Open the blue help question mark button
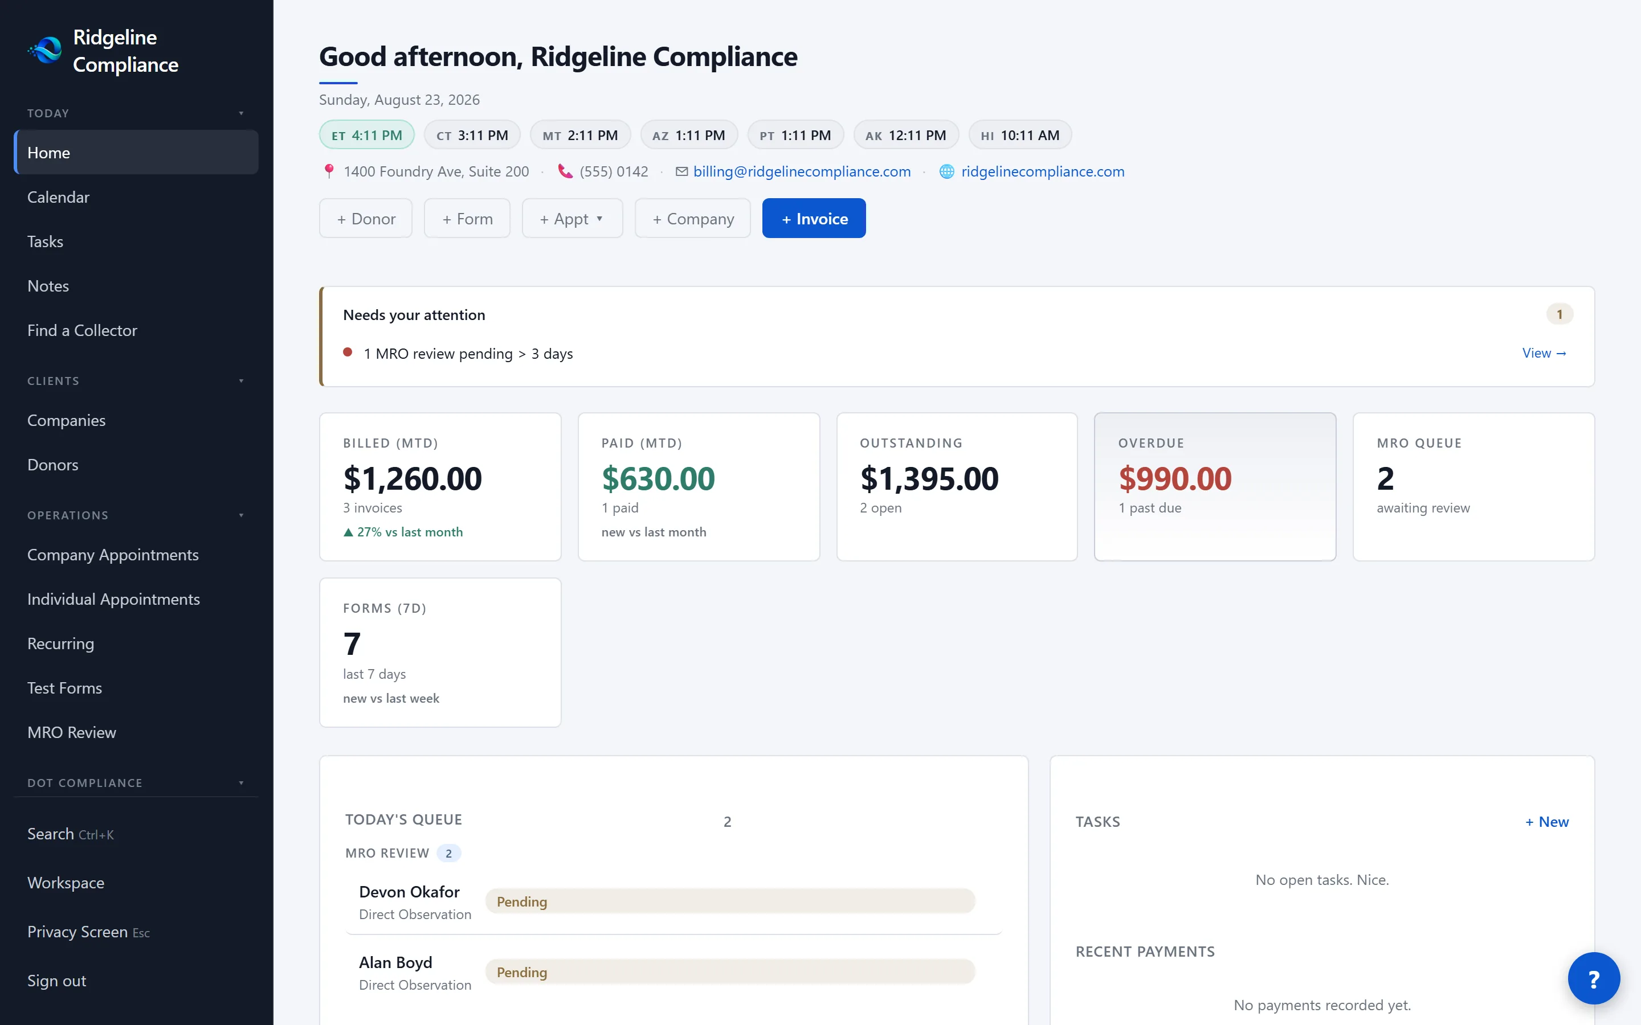 1594,978
